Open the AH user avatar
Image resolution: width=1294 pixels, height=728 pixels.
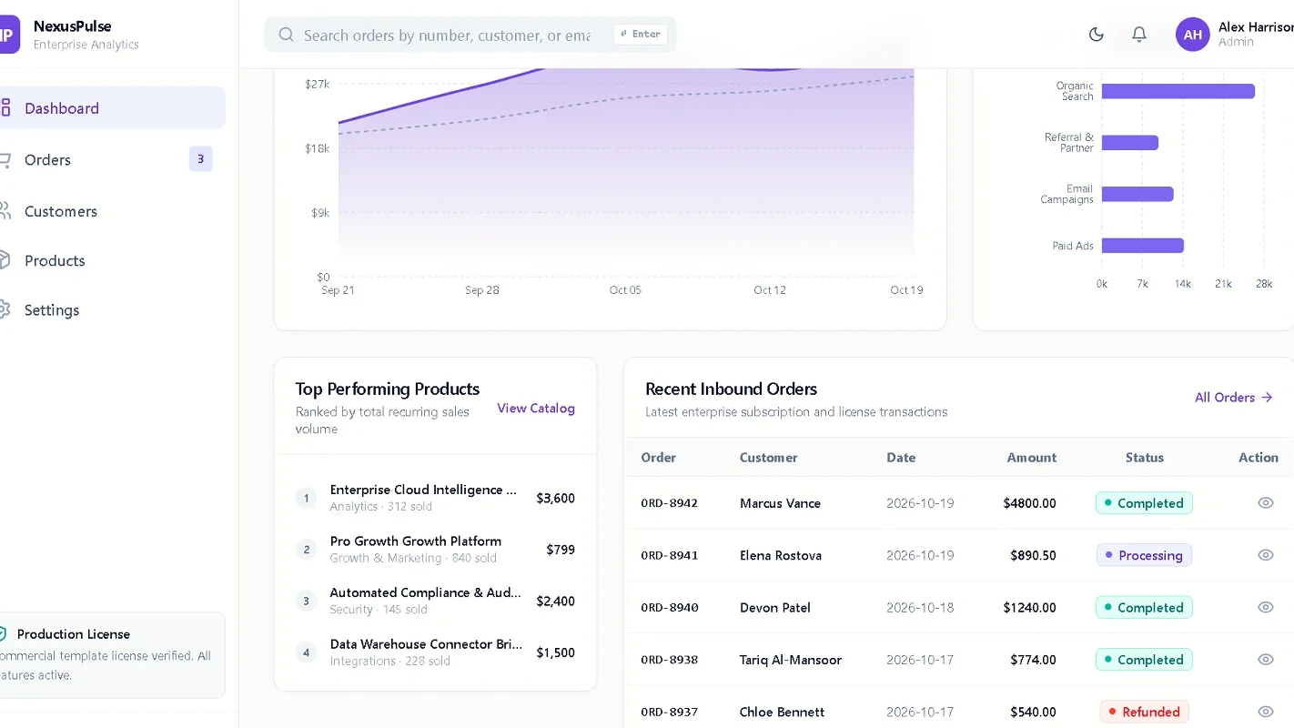[1193, 35]
